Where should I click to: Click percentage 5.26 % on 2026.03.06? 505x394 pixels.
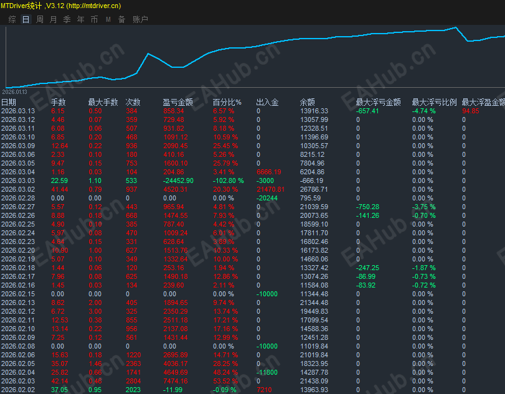coord(224,154)
